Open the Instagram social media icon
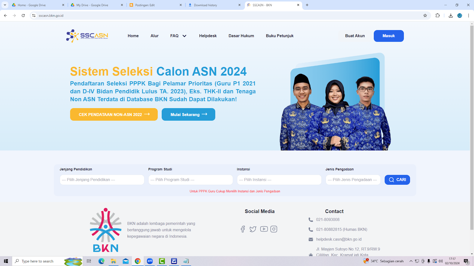This screenshot has width=474, height=266. pyautogui.click(x=274, y=229)
